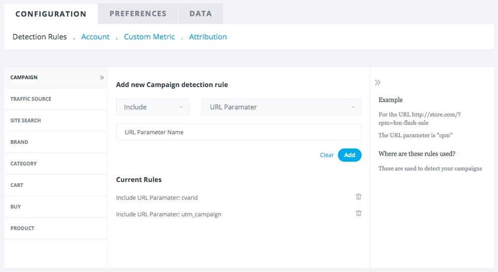Viewport: 498px width, 272px height.
Task: Click the rule text 'Include URL Paramater: cvarid'
Action: [157, 197]
